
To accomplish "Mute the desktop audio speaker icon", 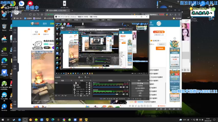I will coord(124,94).
